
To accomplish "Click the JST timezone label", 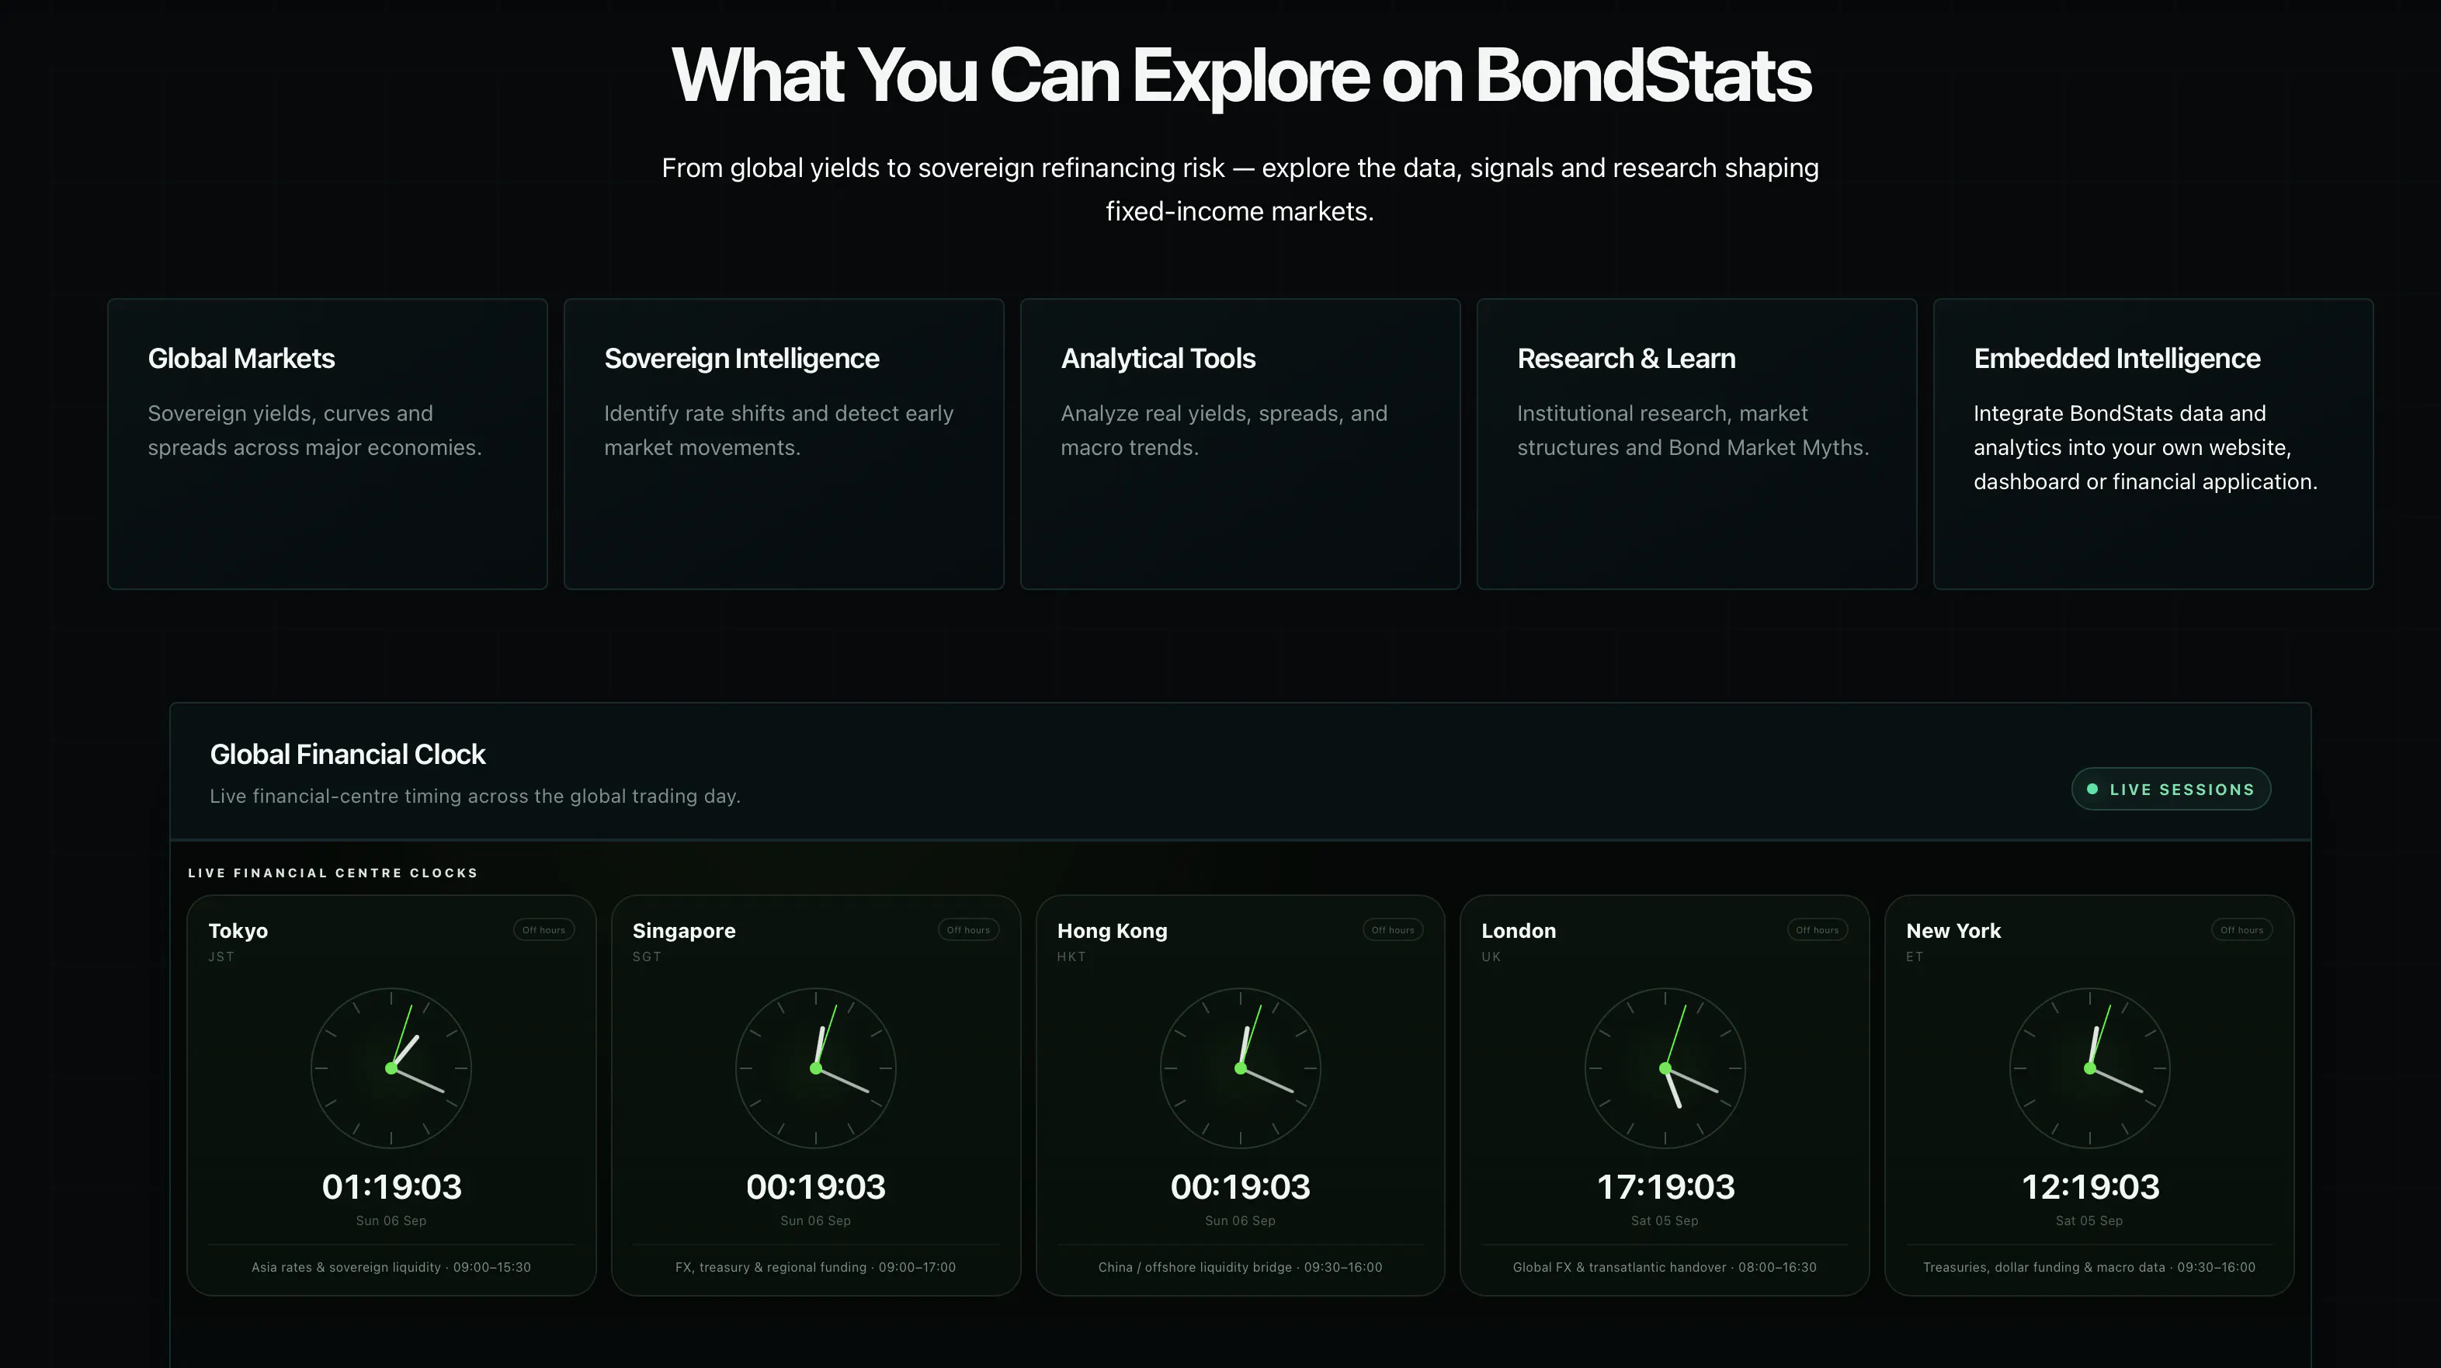I will point(222,957).
